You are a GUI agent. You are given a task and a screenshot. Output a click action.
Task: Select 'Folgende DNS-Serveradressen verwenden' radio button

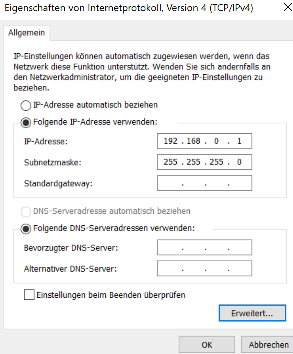tap(26, 229)
